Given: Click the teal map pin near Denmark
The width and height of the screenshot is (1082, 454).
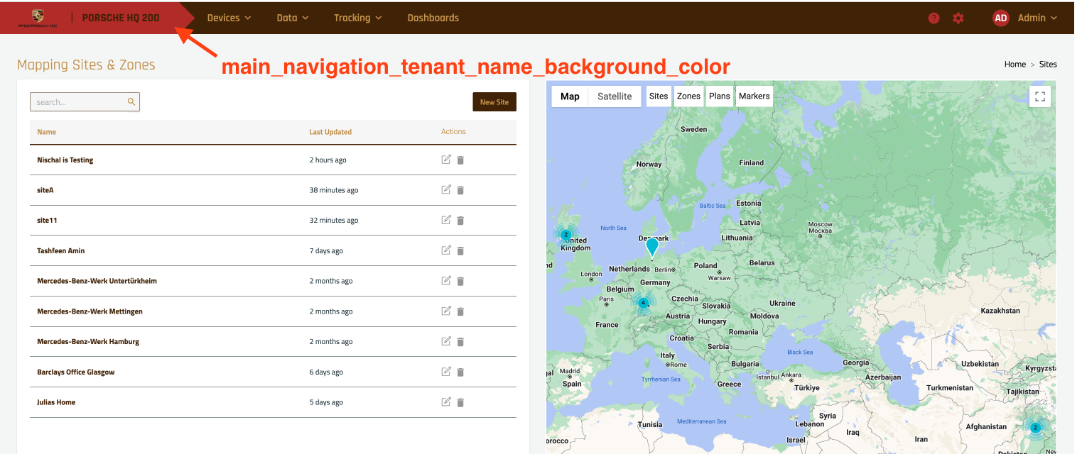Looking at the screenshot, I should (651, 246).
